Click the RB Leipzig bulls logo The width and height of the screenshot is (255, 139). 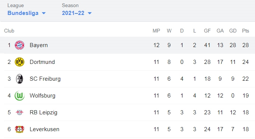19,112
